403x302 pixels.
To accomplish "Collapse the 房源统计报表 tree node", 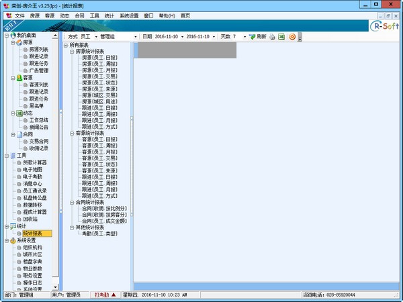I will click(73, 51).
